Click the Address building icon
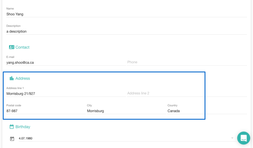Image resolution: width=253 pixels, height=148 pixels. point(11,78)
